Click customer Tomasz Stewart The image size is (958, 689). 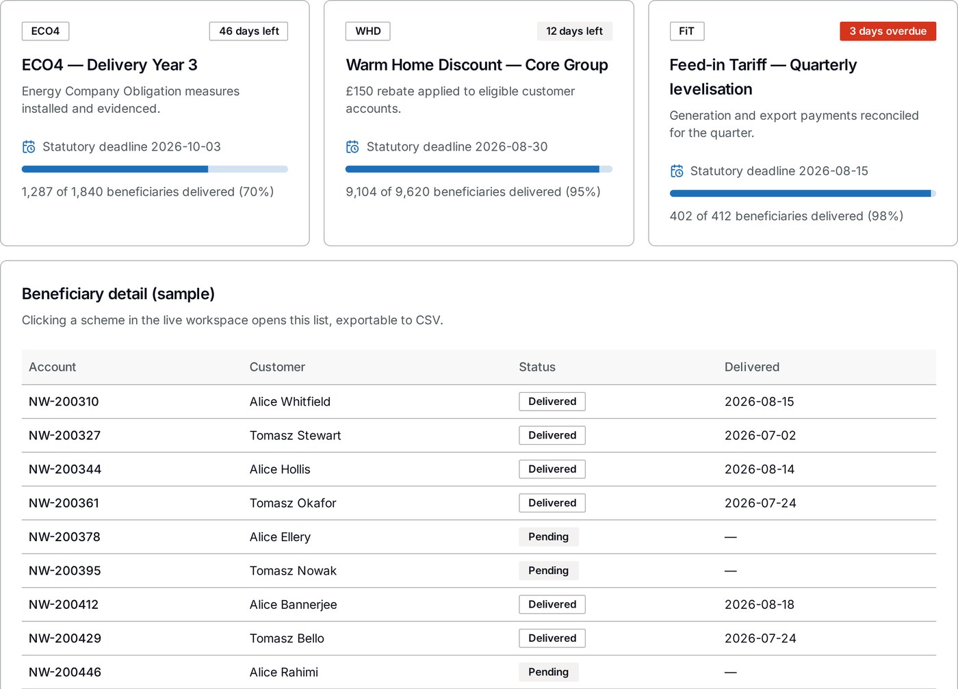(x=295, y=436)
